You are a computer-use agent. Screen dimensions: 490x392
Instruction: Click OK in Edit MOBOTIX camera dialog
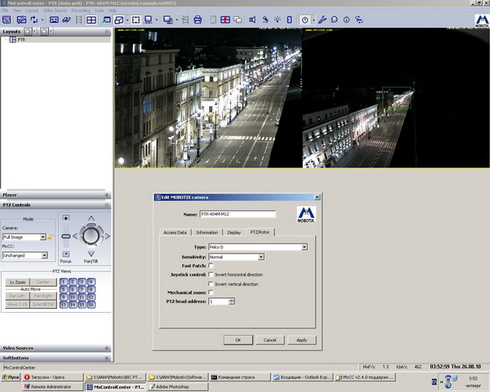pos(238,340)
